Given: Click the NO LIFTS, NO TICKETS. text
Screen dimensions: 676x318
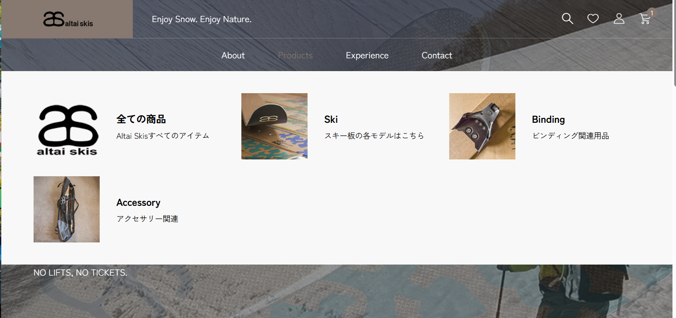Looking at the screenshot, I should (80, 273).
